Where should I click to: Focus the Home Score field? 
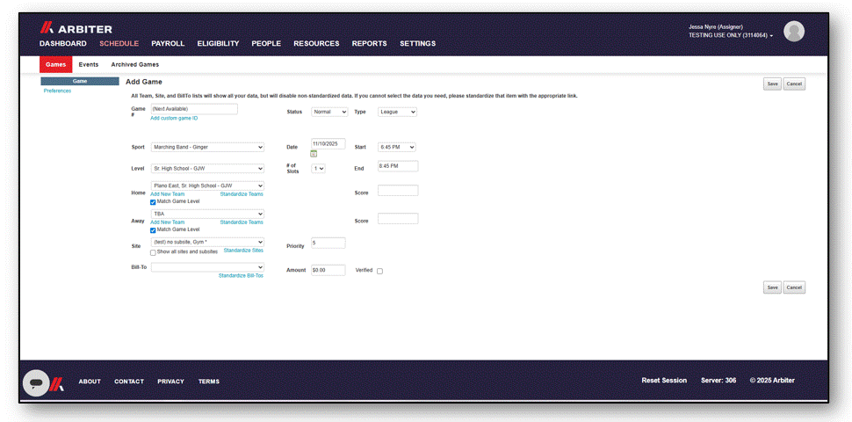pyautogui.click(x=398, y=190)
